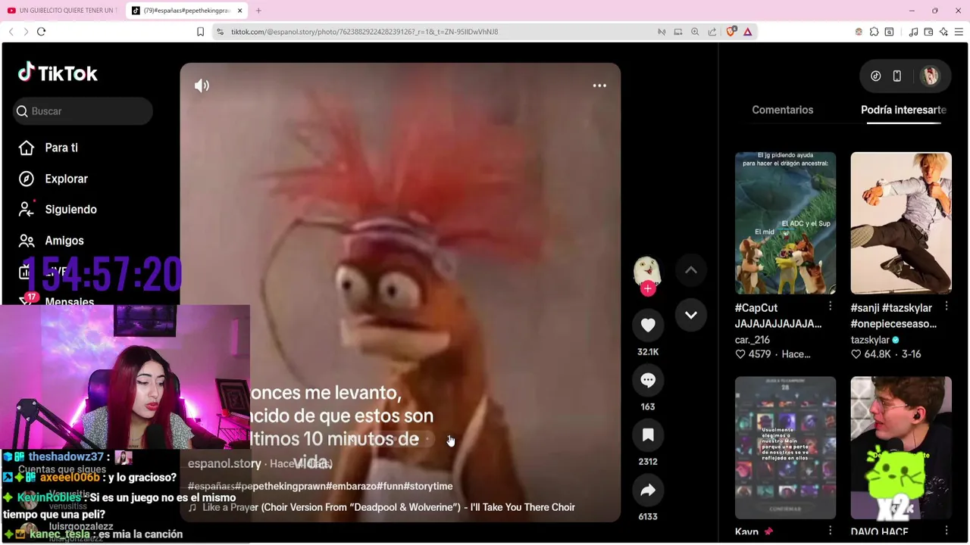Go forward in browser history
The width and height of the screenshot is (970, 545).
click(26, 32)
